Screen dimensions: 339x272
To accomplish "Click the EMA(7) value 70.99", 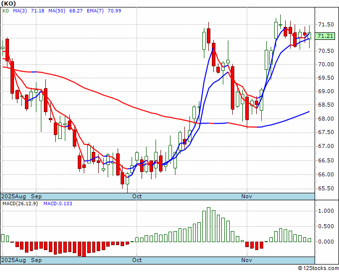I will 114,11.
